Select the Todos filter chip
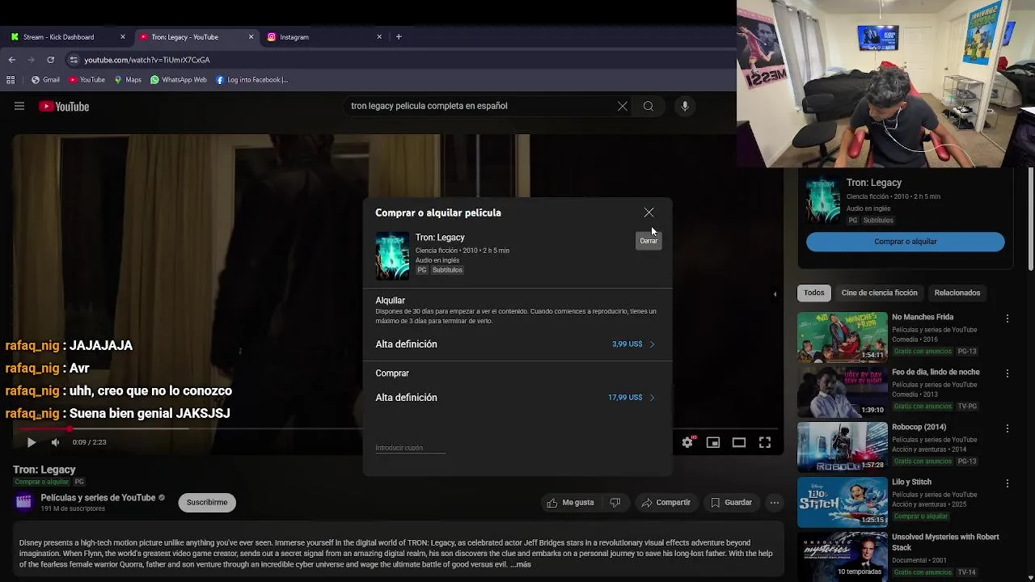Image resolution: width=1035 pixels, height=582 pixels. point(814,293)
